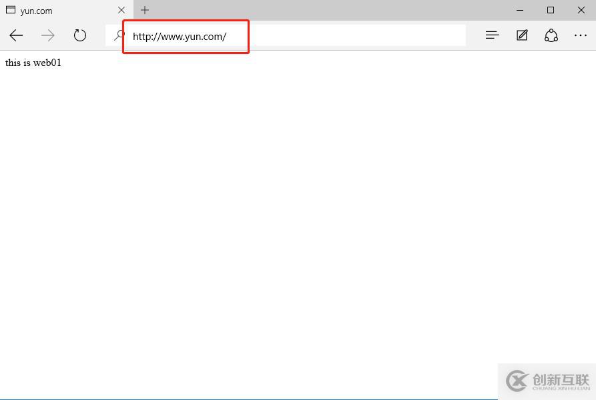Start a Web Note with pen icon
Image resolution: width=596 pixels, height=400 pixels.
pyautogui.click(x=522, y=35)
